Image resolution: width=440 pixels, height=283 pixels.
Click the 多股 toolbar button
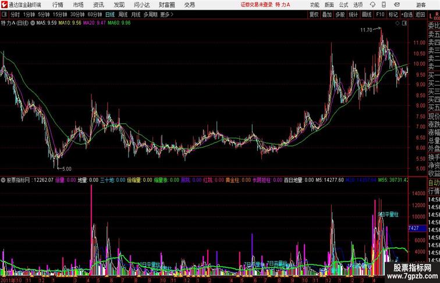tap(340, 15)
